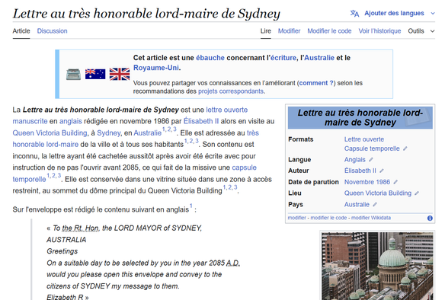This screenshot has width=445, height=300.
Task: Click the A.D. abbreviation in quote
Action: [232, 263]
